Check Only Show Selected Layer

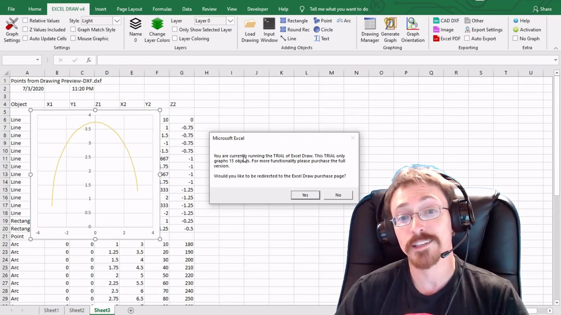click(175, 30)
